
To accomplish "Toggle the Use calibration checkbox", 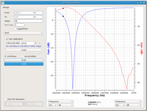I will pos(7,39).
